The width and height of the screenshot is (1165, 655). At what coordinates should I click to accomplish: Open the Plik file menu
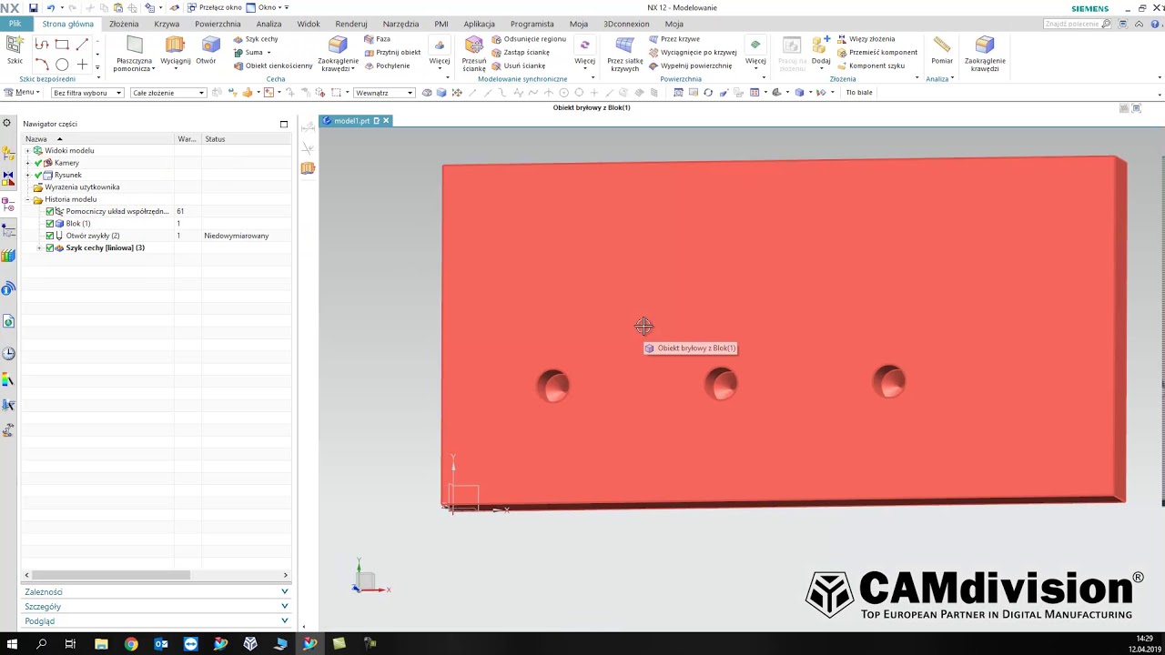click(15, 24)
